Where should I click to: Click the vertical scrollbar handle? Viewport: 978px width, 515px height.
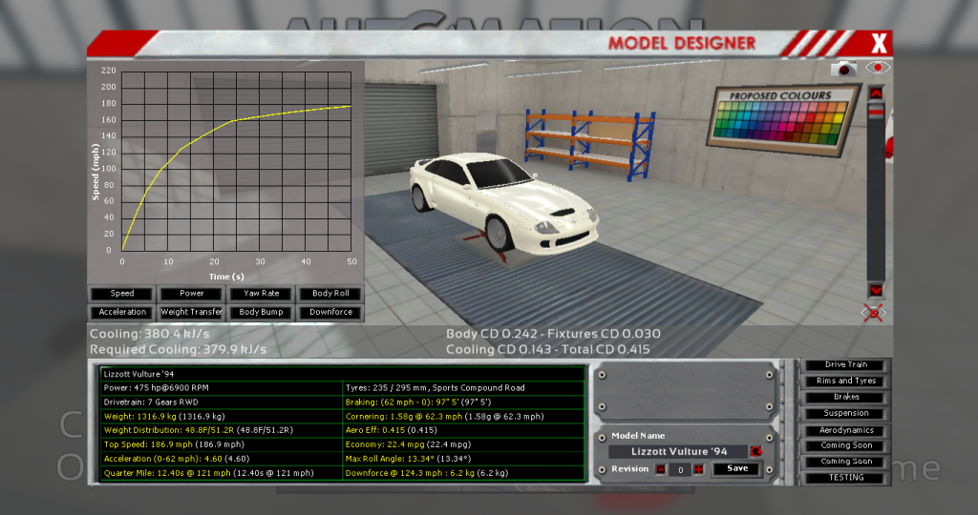coord(876,113)
